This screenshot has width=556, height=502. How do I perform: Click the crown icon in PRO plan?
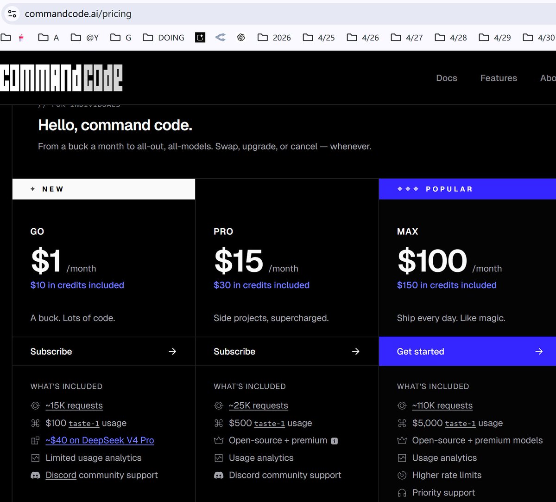pos(219,441)
